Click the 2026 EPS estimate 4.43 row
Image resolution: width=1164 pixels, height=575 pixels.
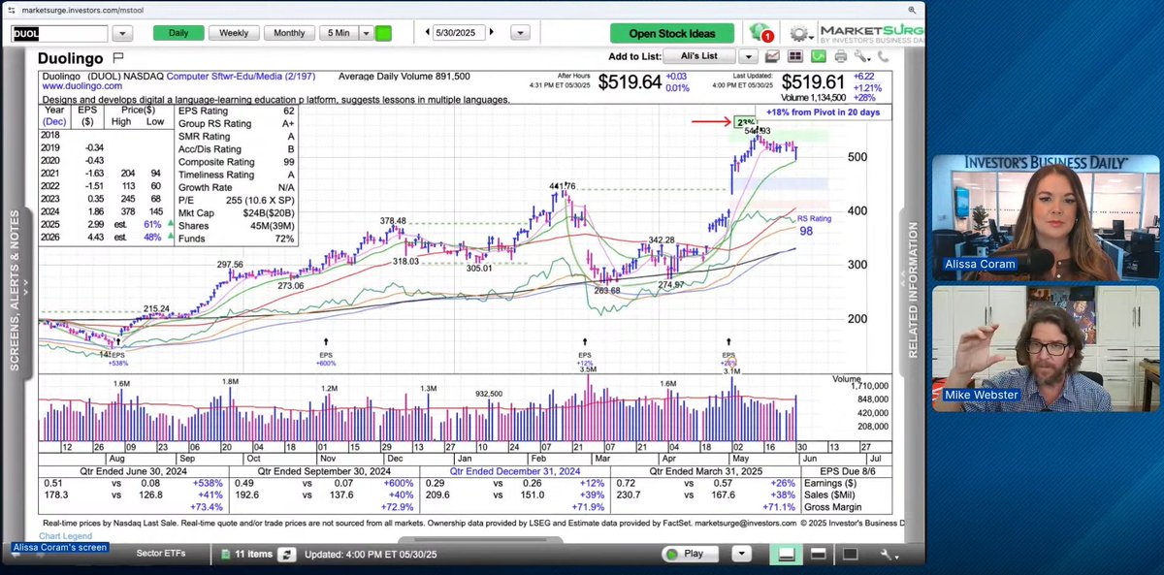tap(105, 238)
